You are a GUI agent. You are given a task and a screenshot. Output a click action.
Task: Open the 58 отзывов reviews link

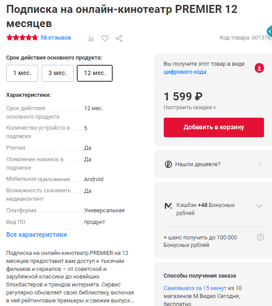point(56,38)
